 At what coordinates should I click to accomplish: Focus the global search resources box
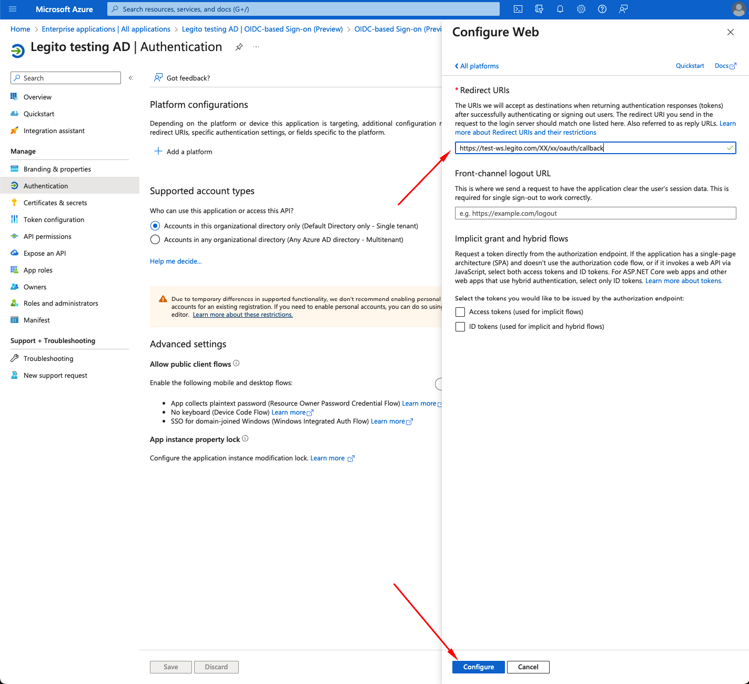point(303,9)
